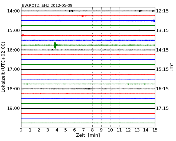Click the 13:15 UTC label

click(x=162, y=30)
